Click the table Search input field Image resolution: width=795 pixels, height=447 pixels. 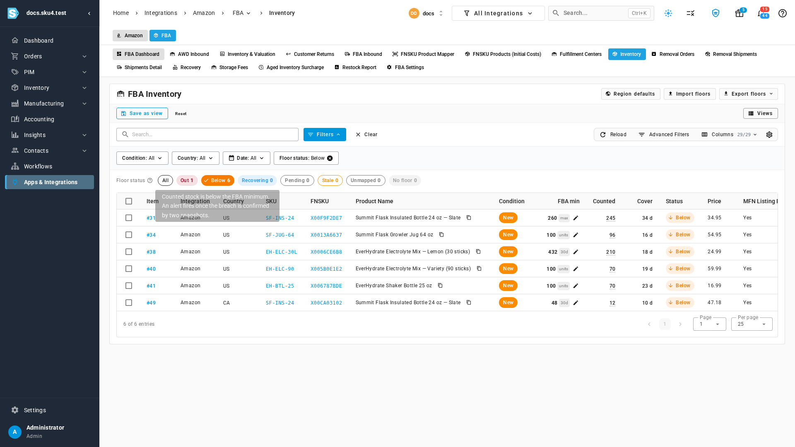pyautogui.click(x=207, y=135)
